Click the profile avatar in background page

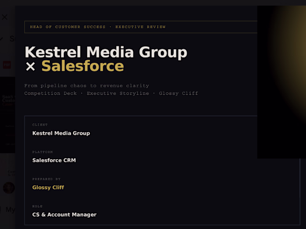pos(9,188)
